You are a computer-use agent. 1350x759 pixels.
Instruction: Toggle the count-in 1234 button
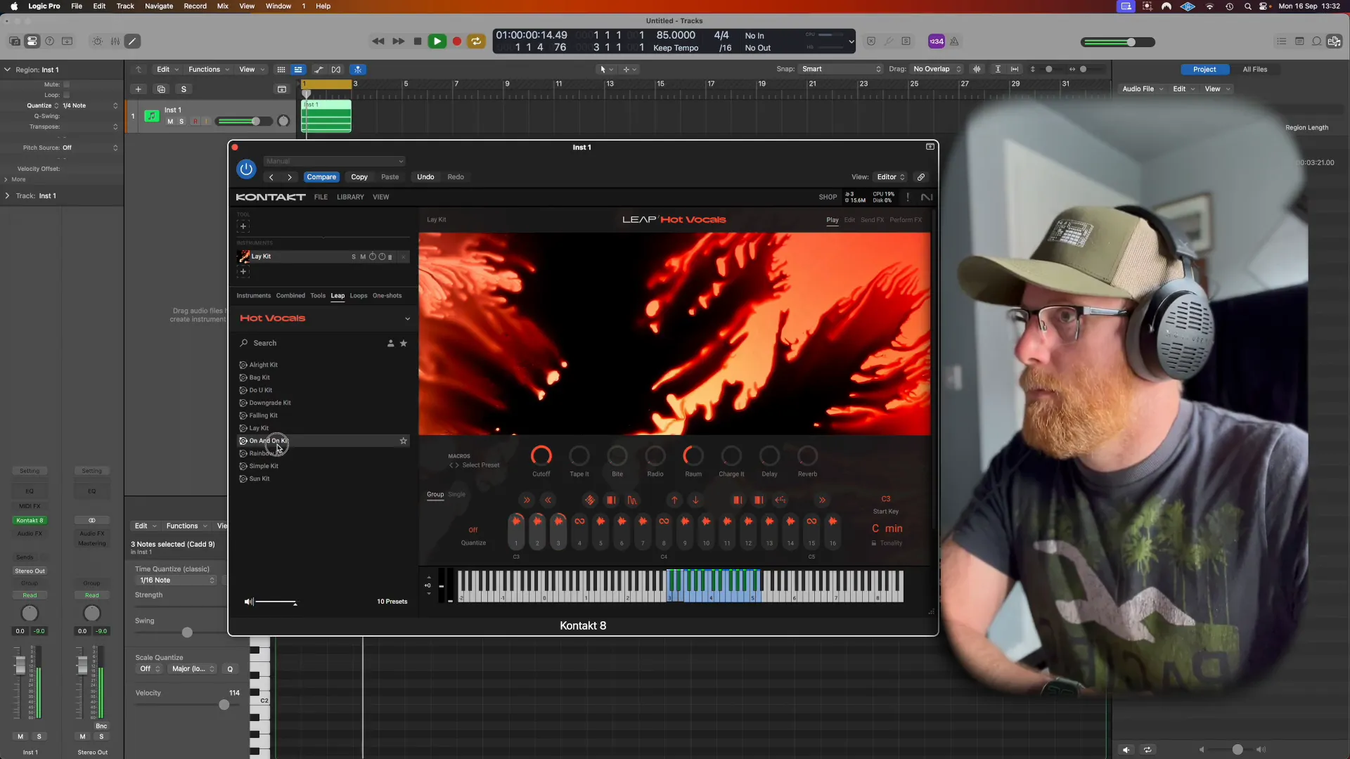click(937, 41)
